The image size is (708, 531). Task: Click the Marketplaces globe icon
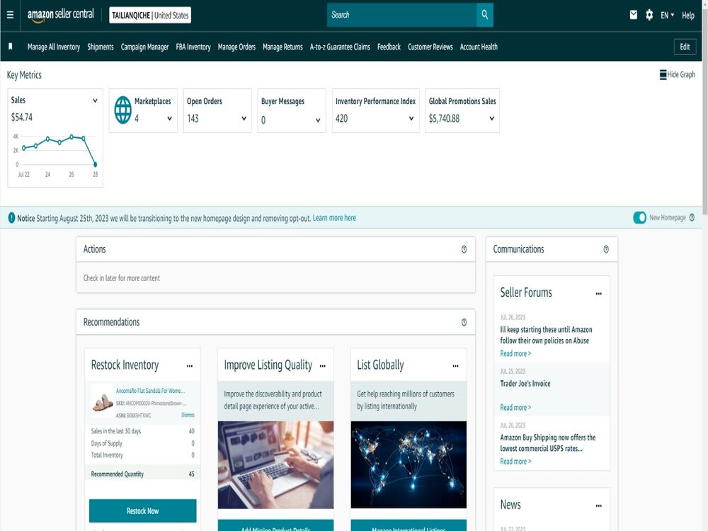(122, 110)
